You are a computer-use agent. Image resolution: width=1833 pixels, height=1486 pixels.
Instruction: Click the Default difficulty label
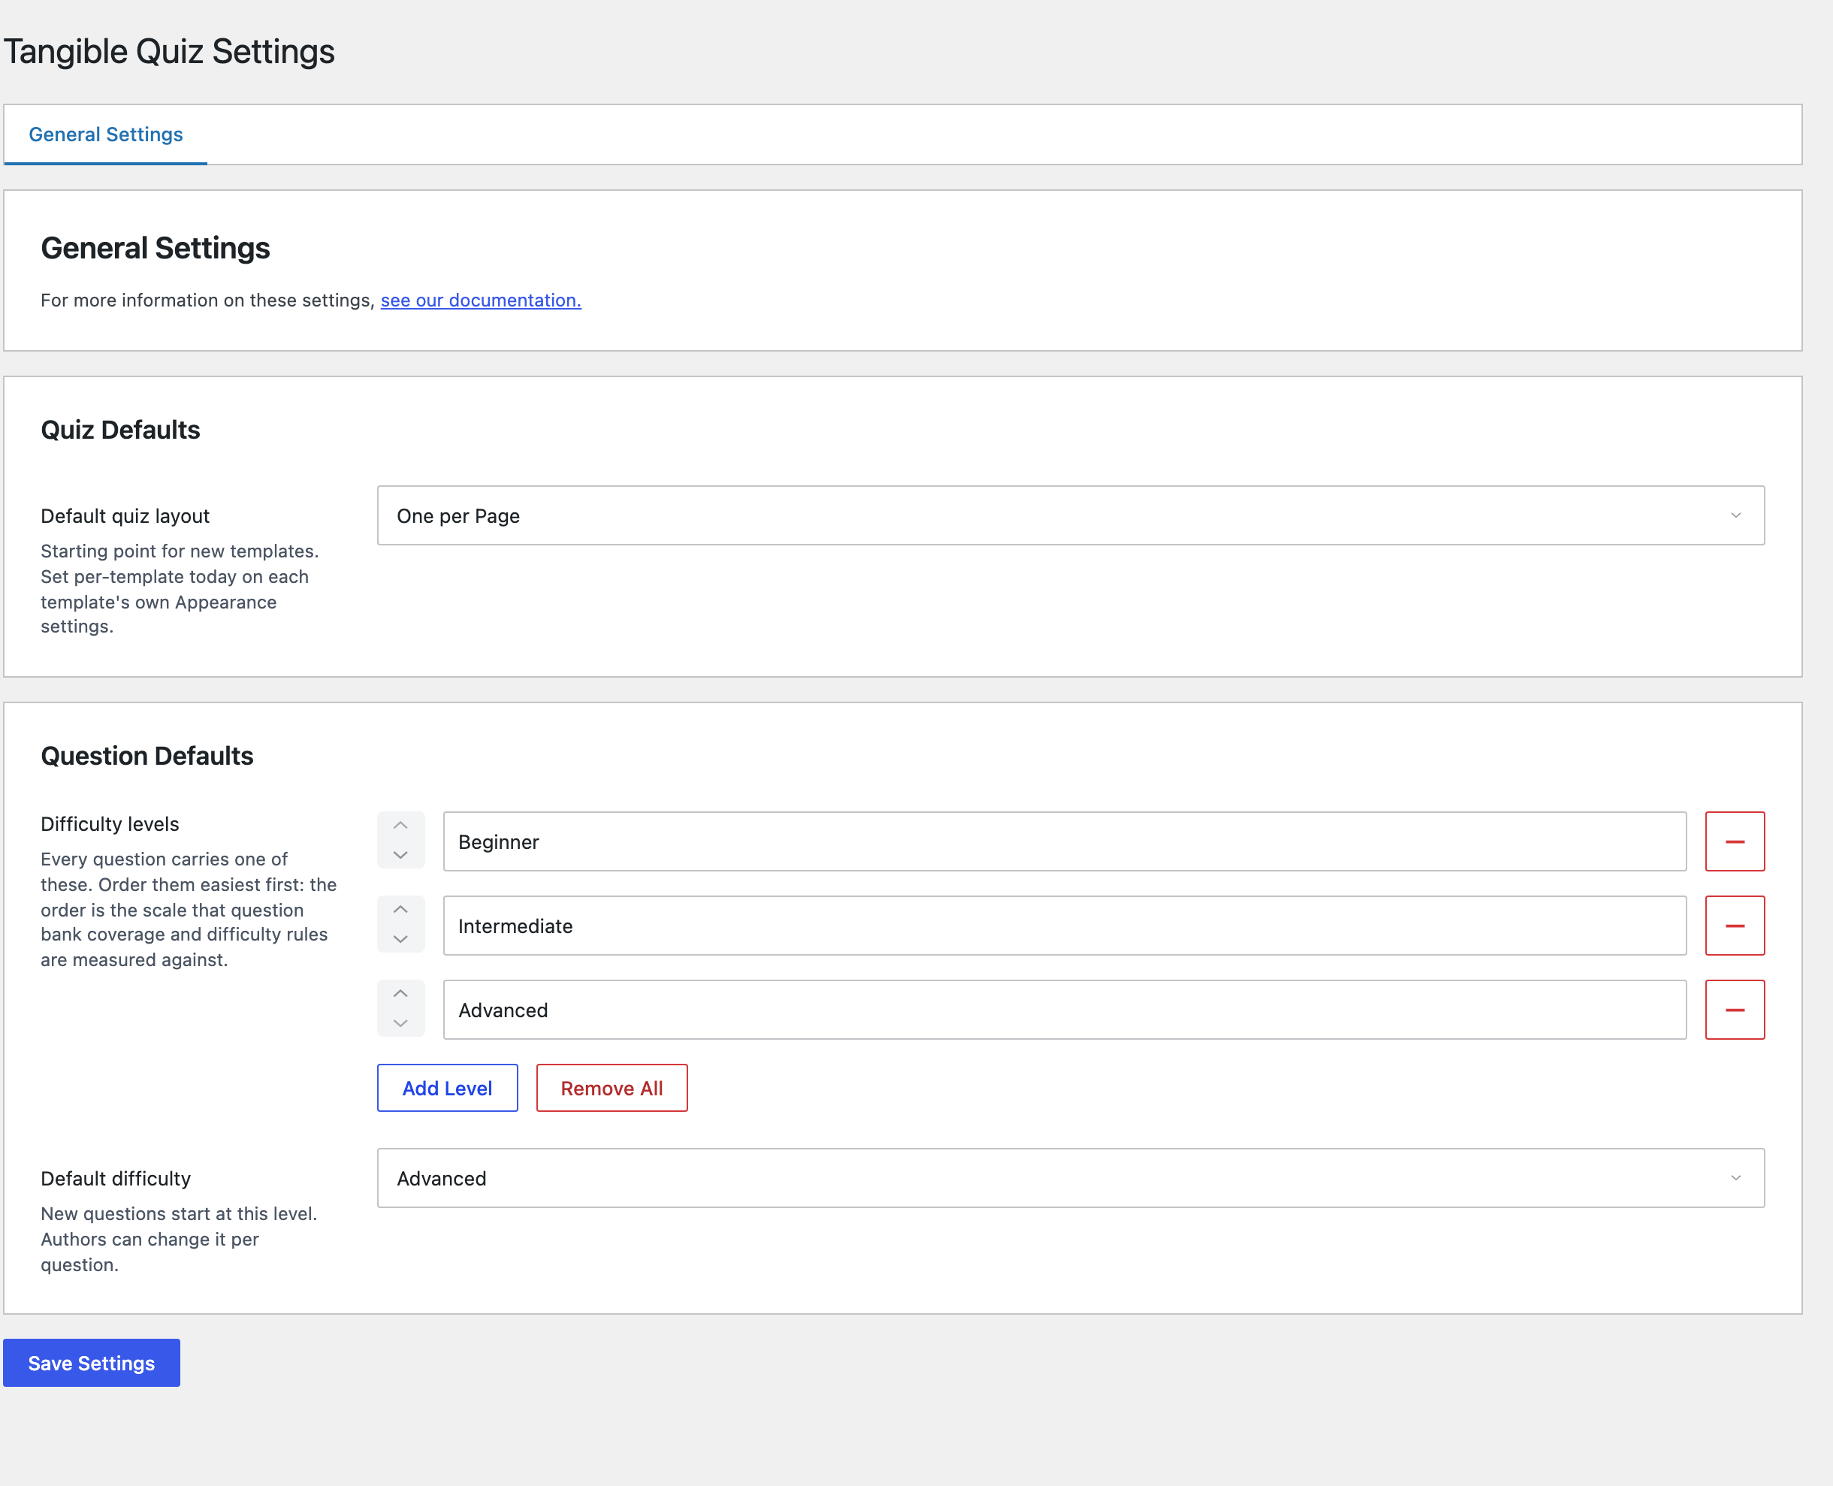tap(116, 1179)
